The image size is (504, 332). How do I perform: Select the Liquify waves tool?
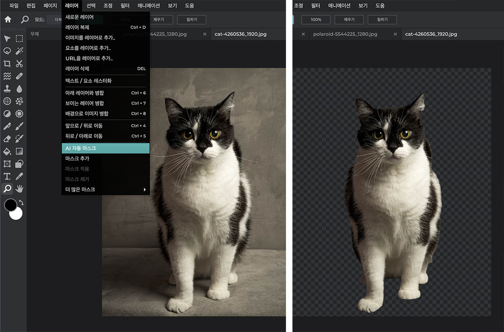point(7,76)
